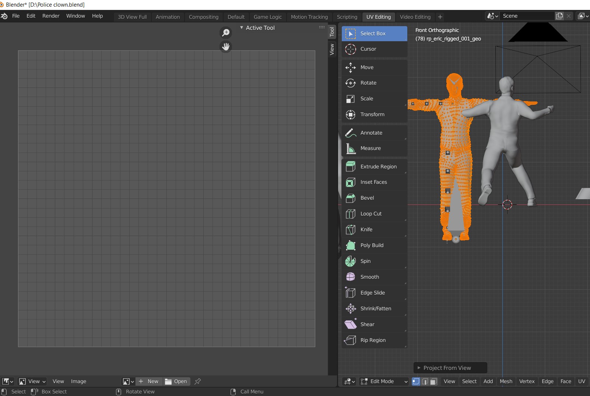Select the Measure tool
The height and width of the screenshot is (396, 590).
(x=374, y=148)
